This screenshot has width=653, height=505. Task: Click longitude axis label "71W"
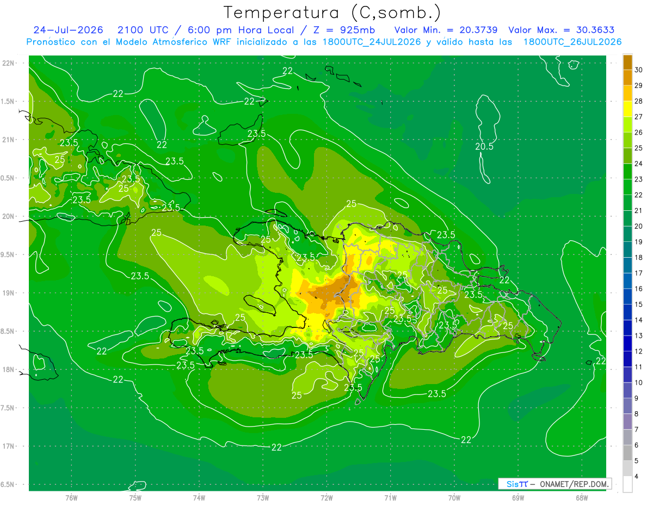click(x=390, y=498)
